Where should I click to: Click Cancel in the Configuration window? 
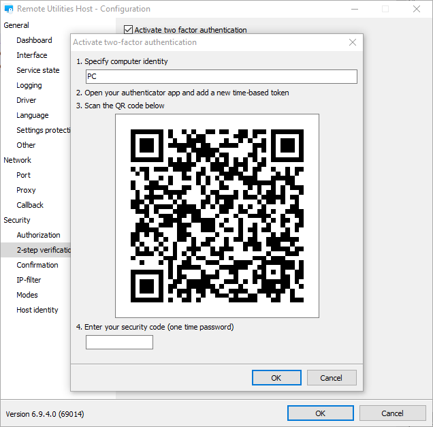pyautogui.click(x=392, y=413)
